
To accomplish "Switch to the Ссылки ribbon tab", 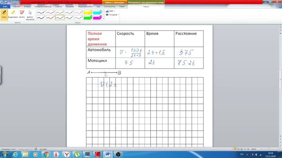I will coord(59,7).
